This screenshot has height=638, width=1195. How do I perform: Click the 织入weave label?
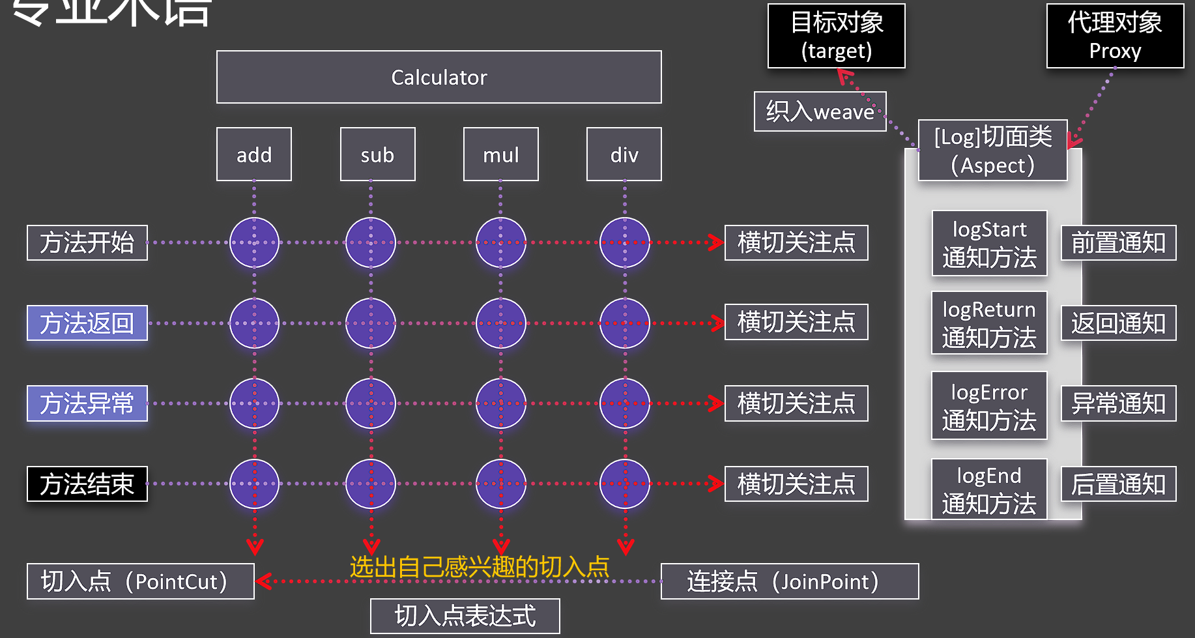(820, 111)
